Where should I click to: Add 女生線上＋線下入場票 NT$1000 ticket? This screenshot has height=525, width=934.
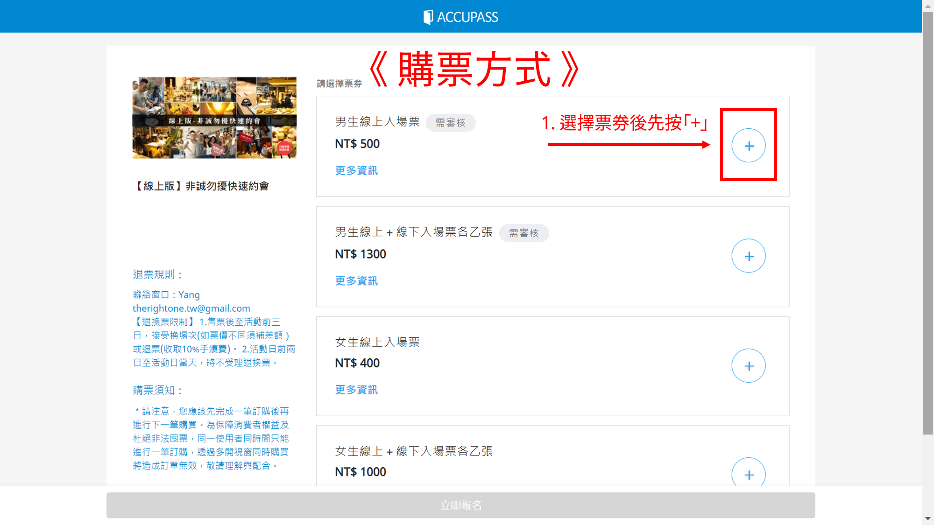748,474
